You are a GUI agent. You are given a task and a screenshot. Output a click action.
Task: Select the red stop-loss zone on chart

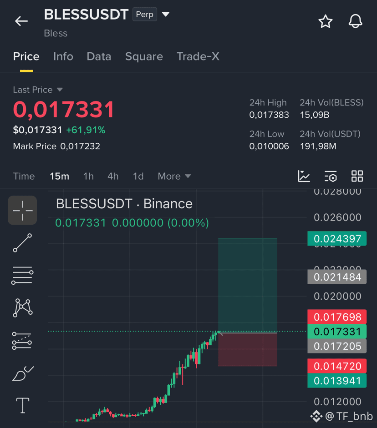(x=248, y=350)
